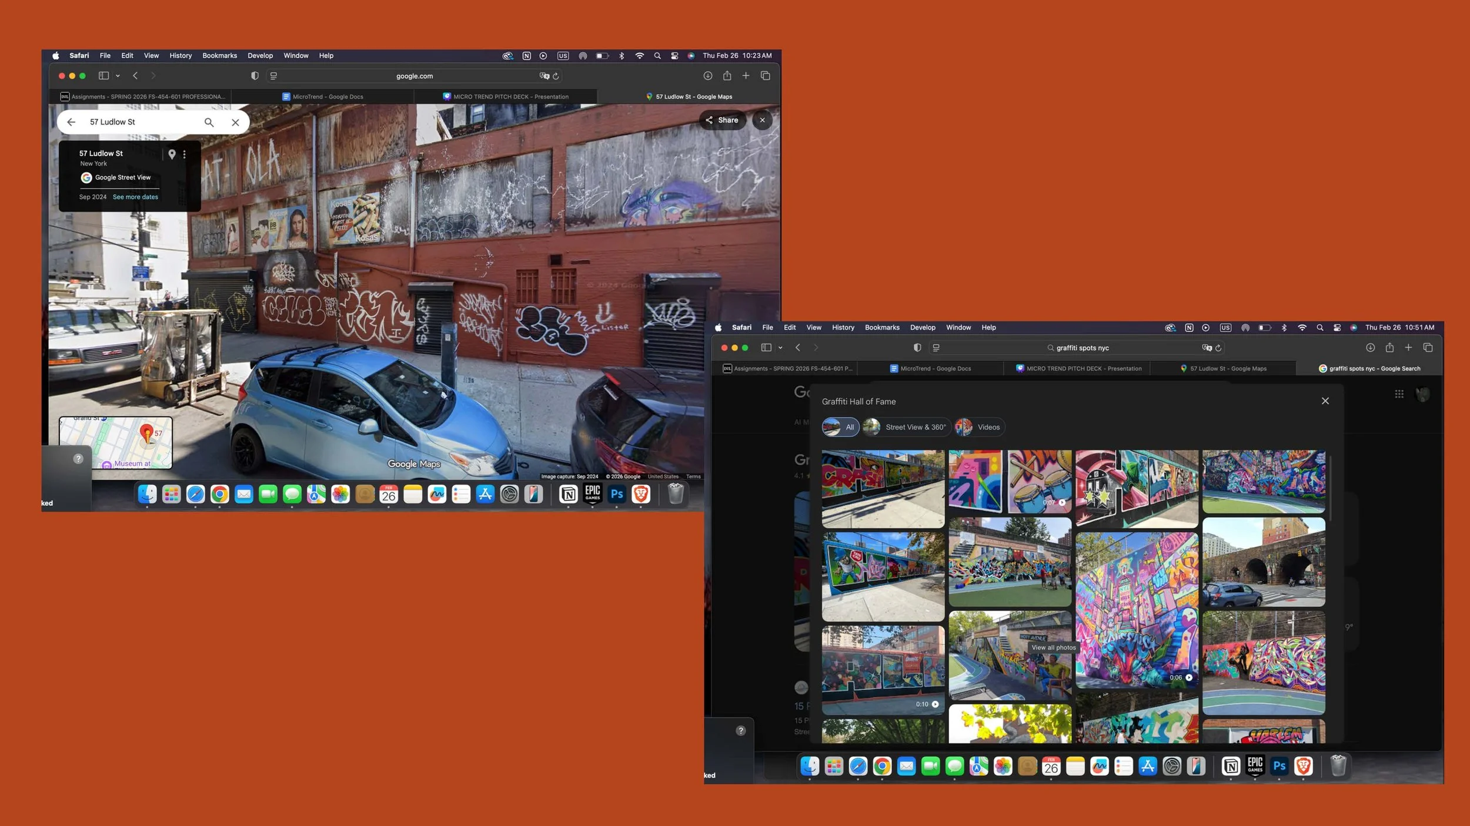The width and height of the screenshot is (1470, 826).
Task: Close the Graffiti Hall of Fame photo panel
Action: tap(1325, 401)
